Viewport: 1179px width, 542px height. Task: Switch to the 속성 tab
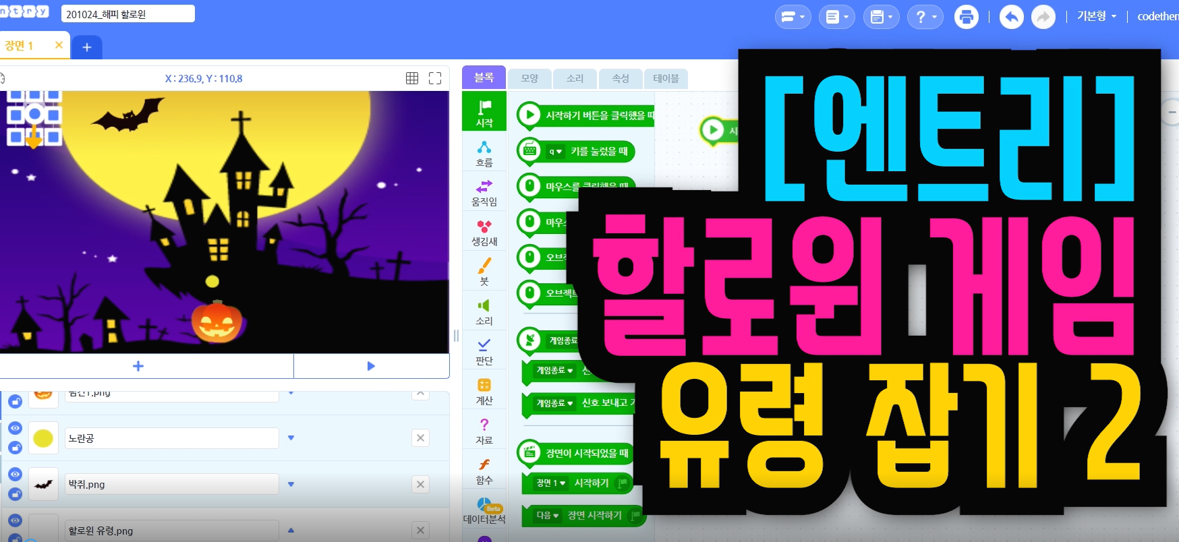(x=621, y=79)
